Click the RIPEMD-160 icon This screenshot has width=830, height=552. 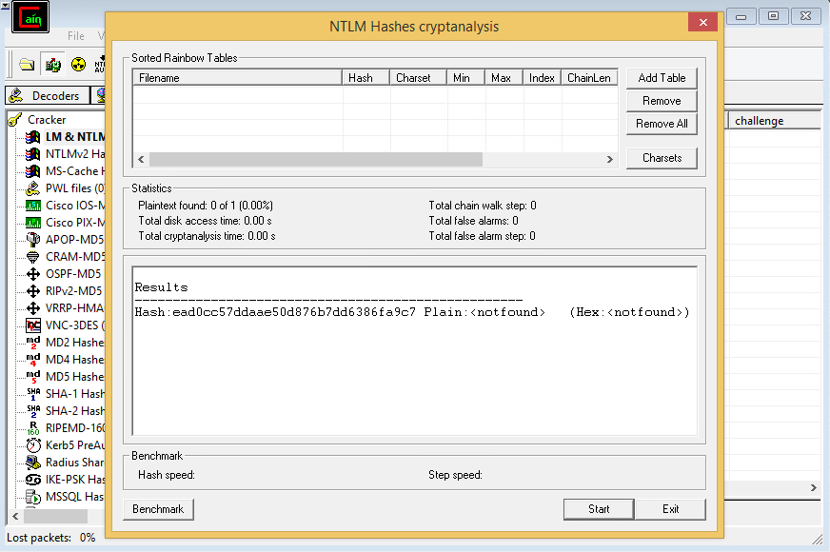pos(32,427)
